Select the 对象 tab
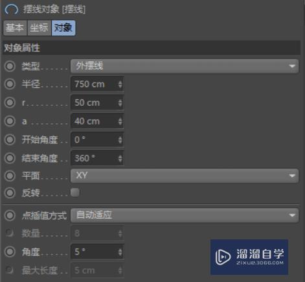 [x=63, y=28]
